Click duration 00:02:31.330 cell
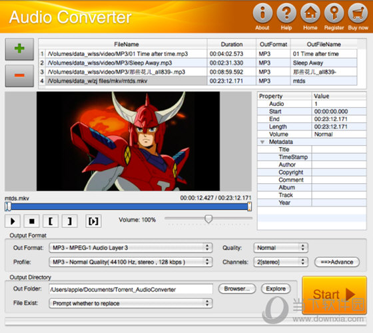The height and width of the screenshot is (333, 373). coord(232,63)
